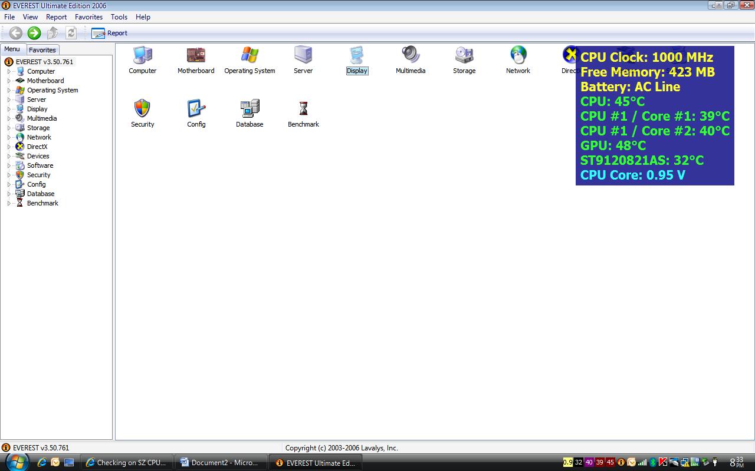
Task: Expand the Benchmark node in the tree
Action: (x=9, y=203)
